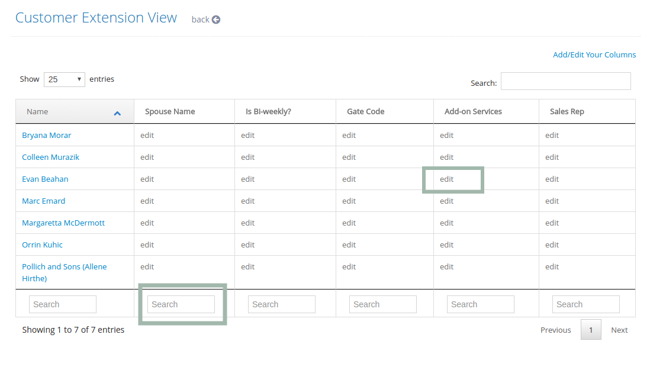Edit Is Bi-weekly for Bryana Morar
This screenshot has width=650, height=373.
pyautogui.click(x=247, y=135)
